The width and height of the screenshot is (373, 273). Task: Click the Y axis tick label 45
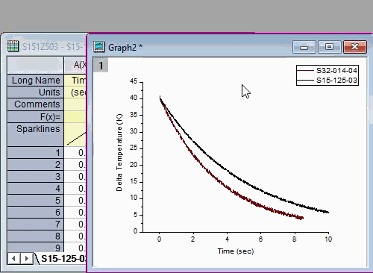coord(134,81)
